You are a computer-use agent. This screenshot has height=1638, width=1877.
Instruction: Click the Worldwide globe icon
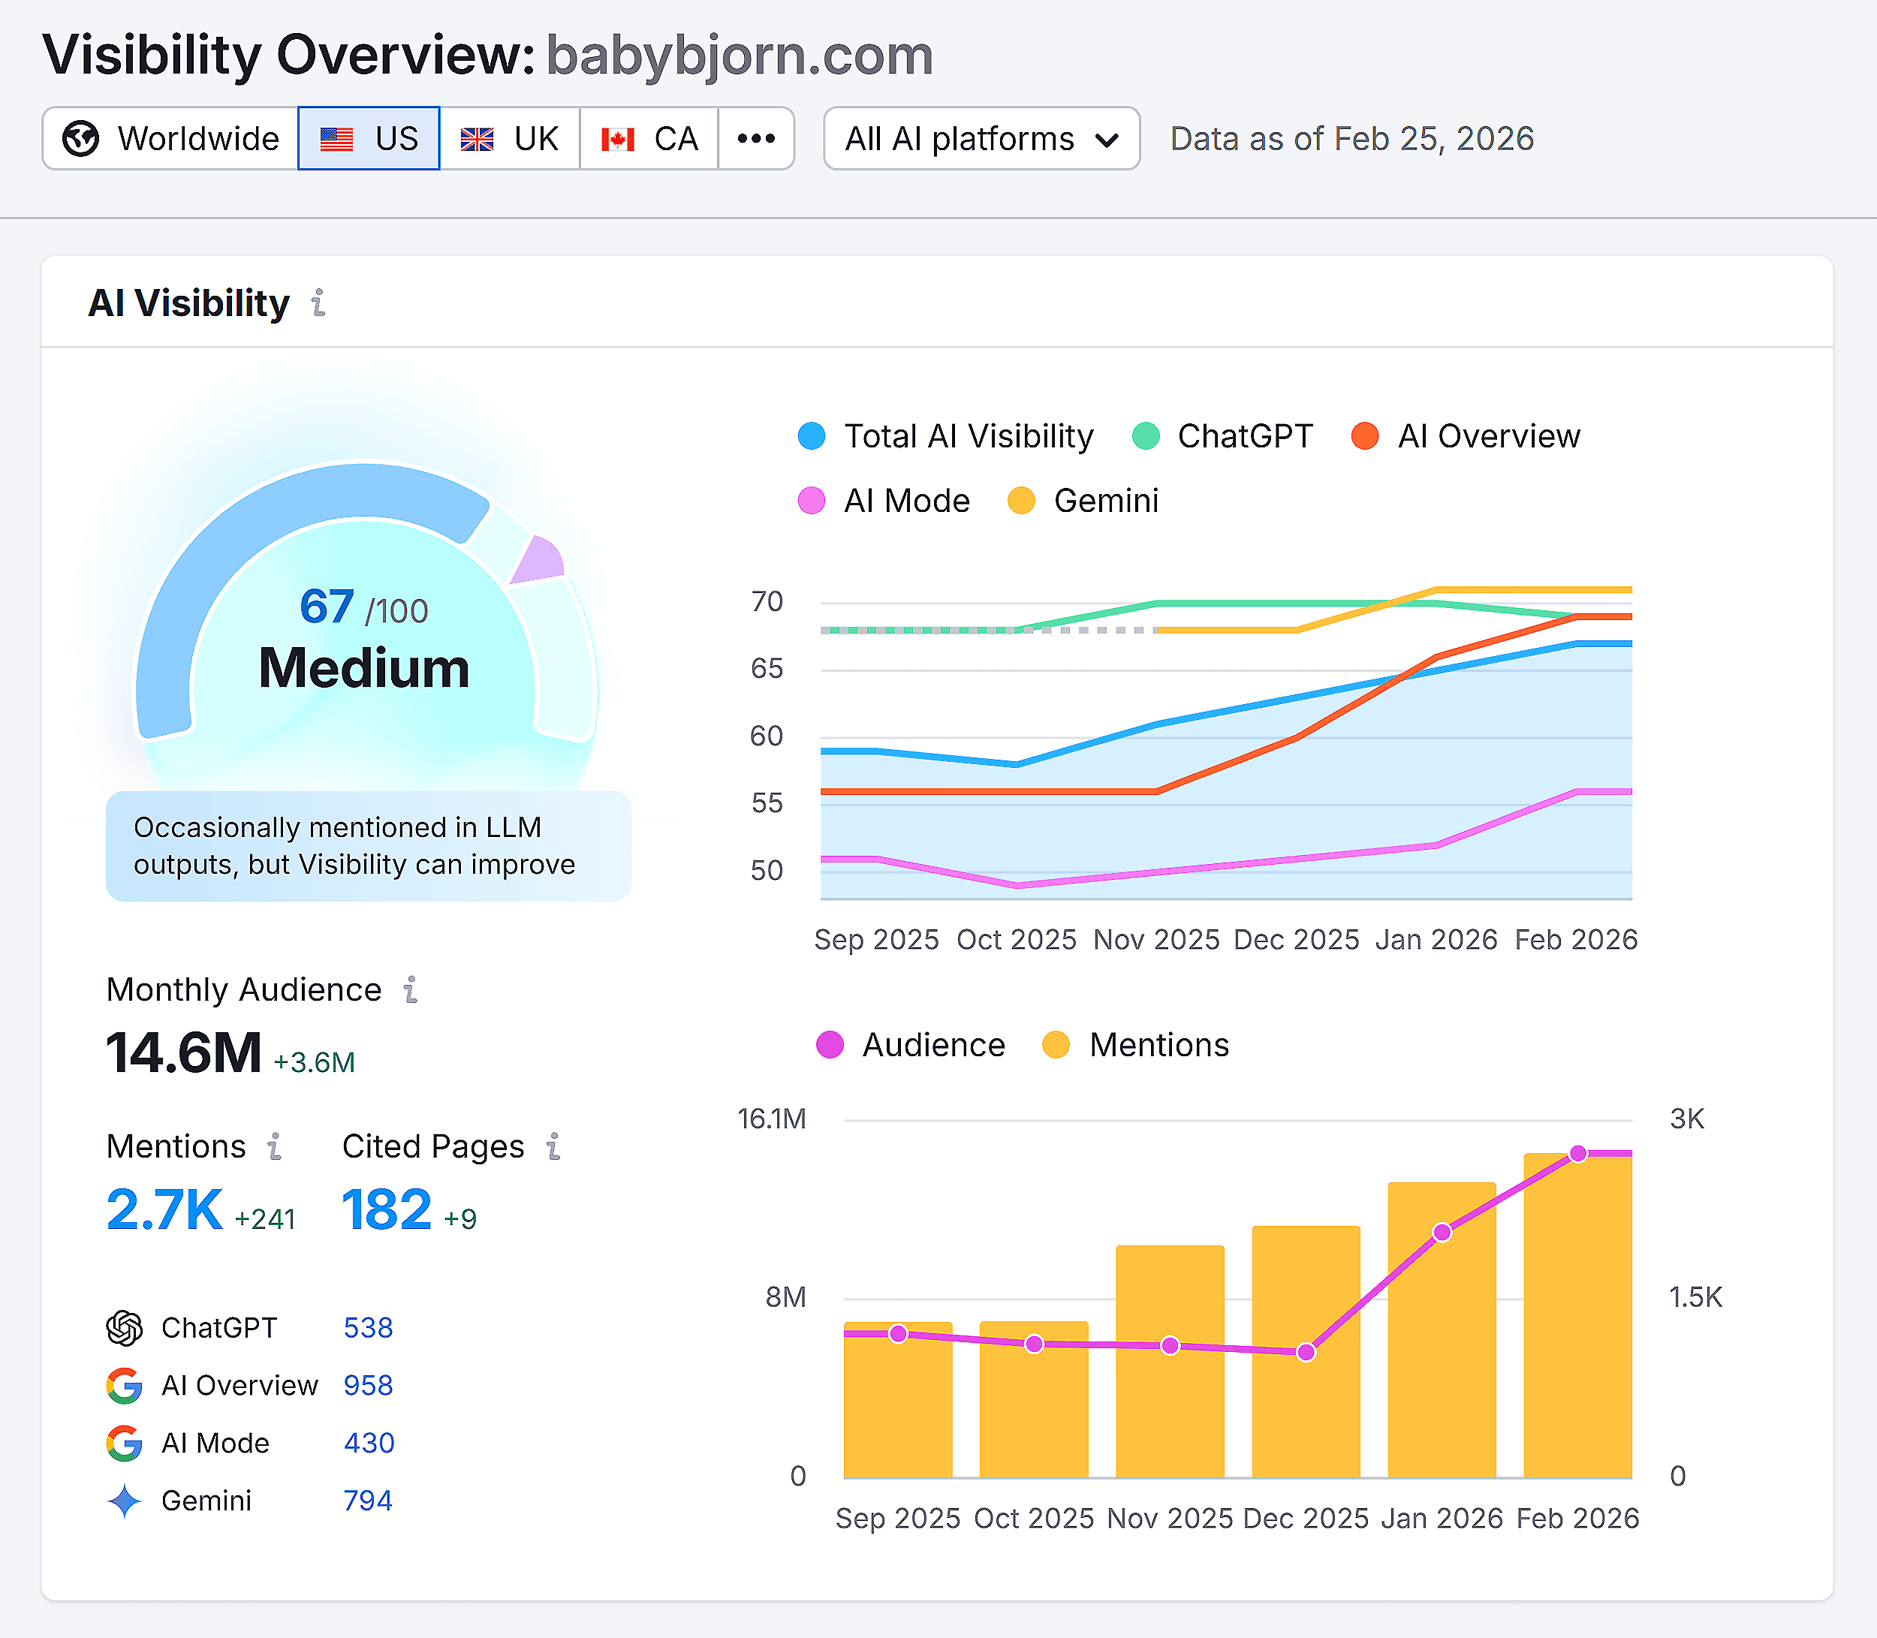coord(80,138)
